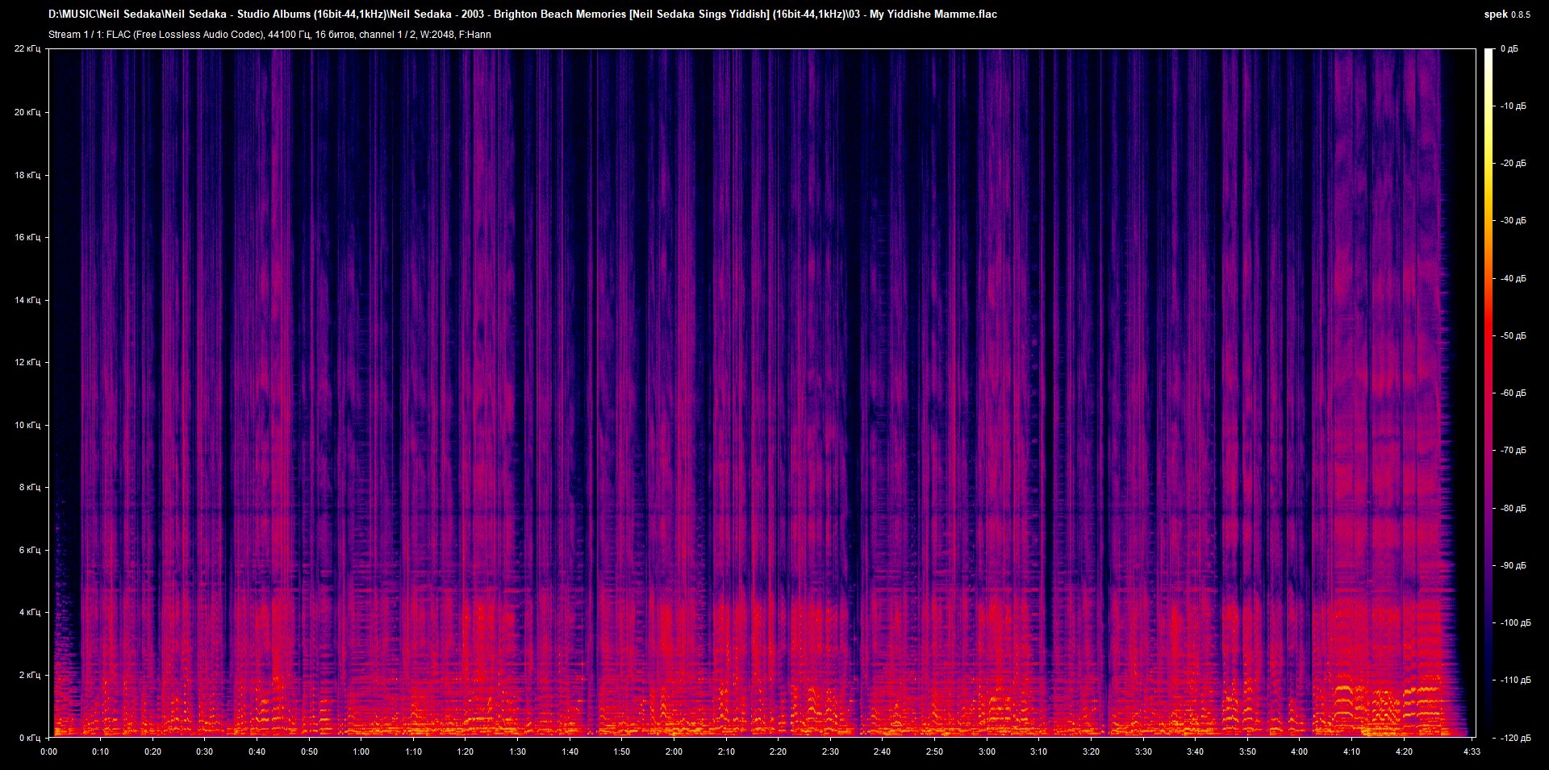Click the '18 кГц' frequency axis label

[27, 175]
